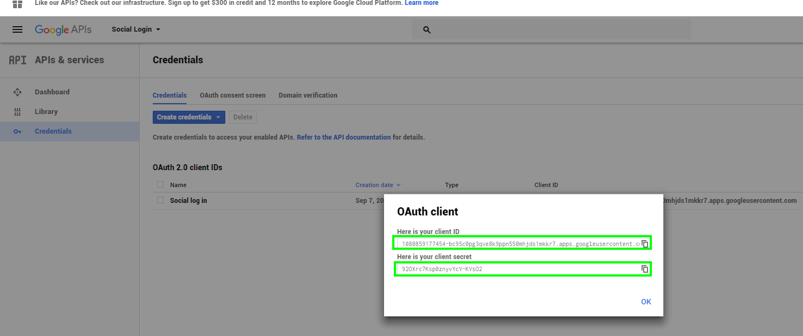Click OK in OAuth client dialog
Image resolution: width=803 pixels, height=336 pixels.
click(646, 302)
